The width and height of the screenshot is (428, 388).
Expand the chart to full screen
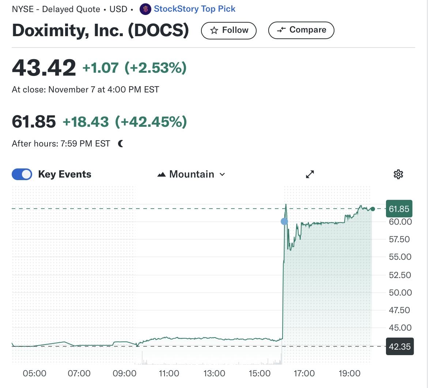[310, 174]
